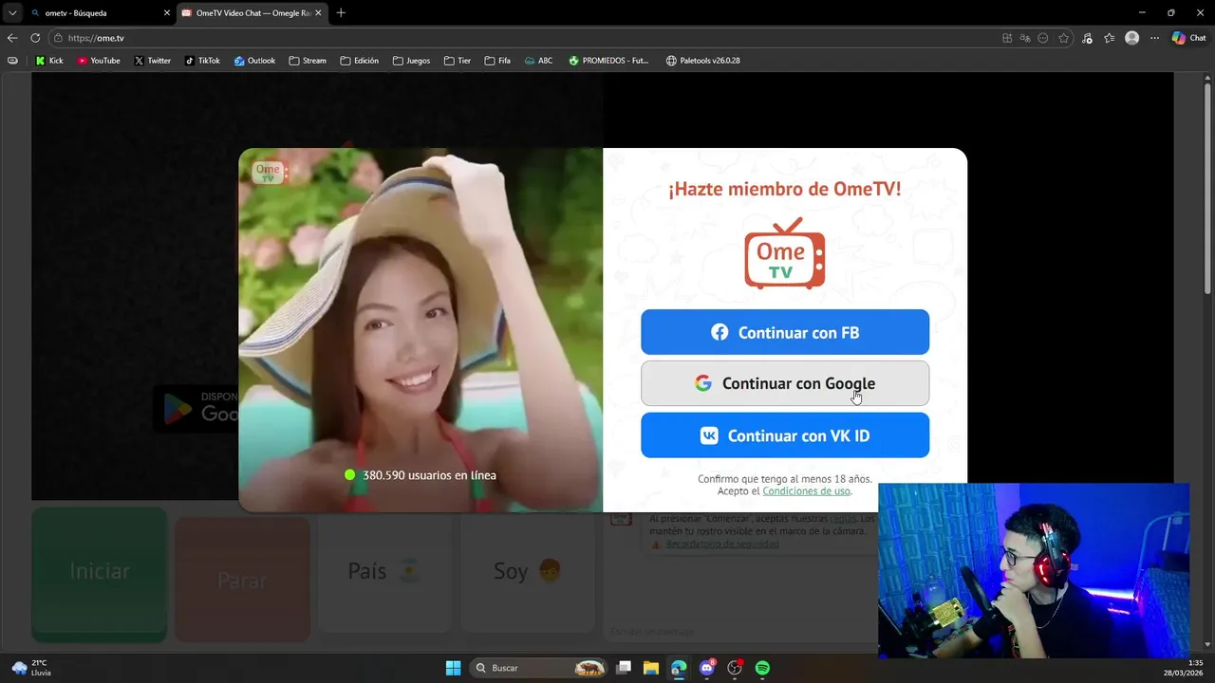Click the Parar button behind the dialog

click(242, 580)
